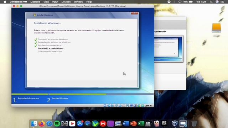
Task: Open the View menu
Action: (x=46, y=2)
